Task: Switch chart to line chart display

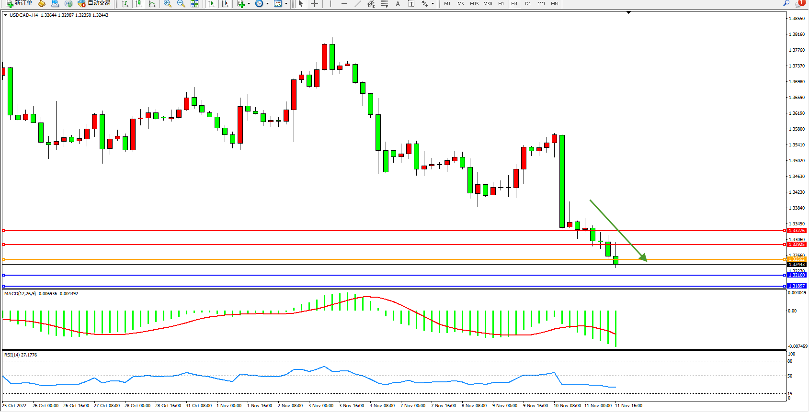Action: [152, 4]
